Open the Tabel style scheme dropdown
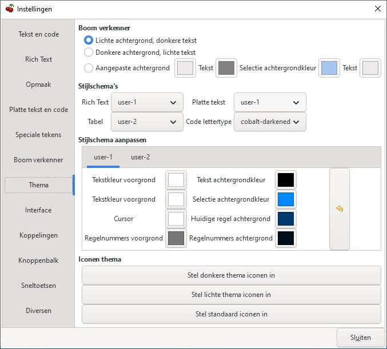The image size is (387, 349). pos(147,122)
